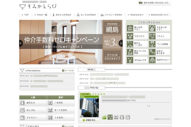Open 物件のお問い合わせはこちら inquiry button
Screen dimensions: 191x127
[155, 3]
